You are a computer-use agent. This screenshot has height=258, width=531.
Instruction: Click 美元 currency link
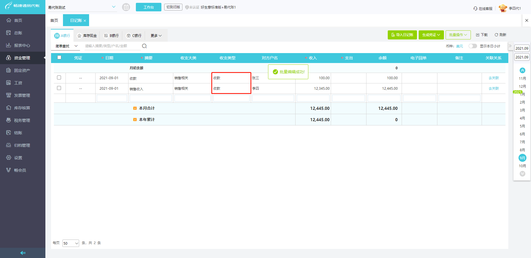click(x=460, y=46)
